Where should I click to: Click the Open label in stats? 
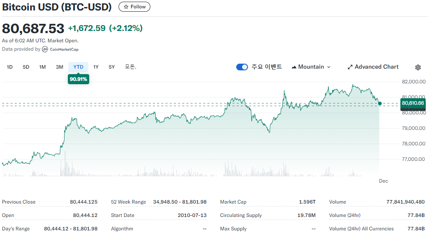pyautogui.click(x=8, y=215)
